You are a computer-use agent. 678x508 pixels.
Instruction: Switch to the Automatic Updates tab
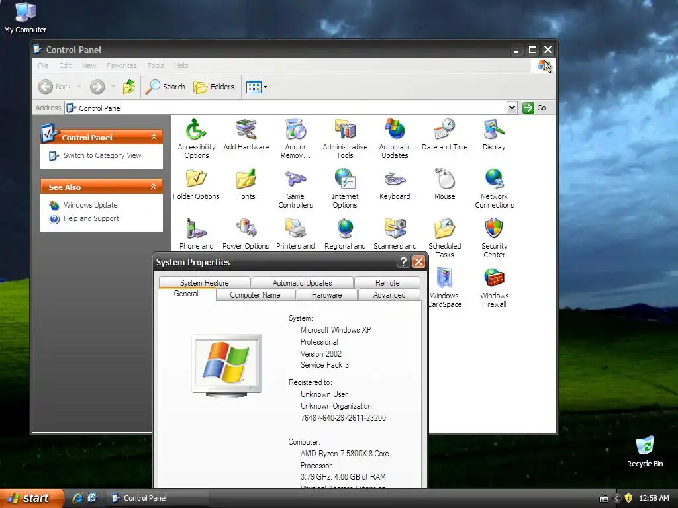click(x=302, y=283)
